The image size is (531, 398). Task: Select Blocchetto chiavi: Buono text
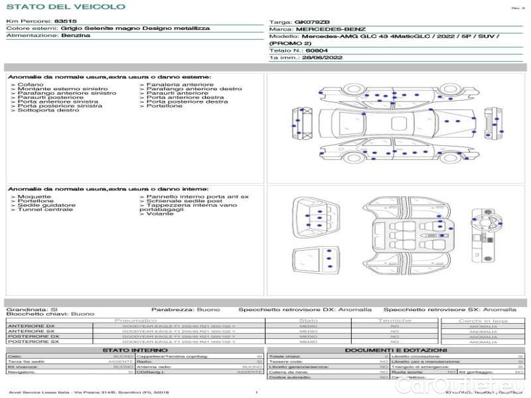pos(50,314)
